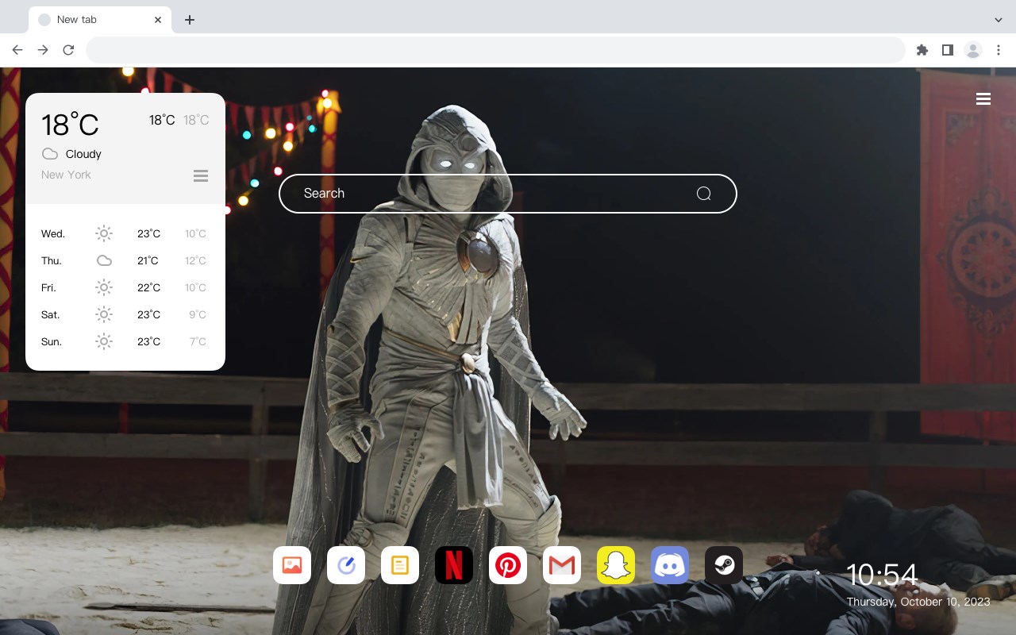Select the New tab tab
Screen dimensions: 1016x635
(99, 20)
